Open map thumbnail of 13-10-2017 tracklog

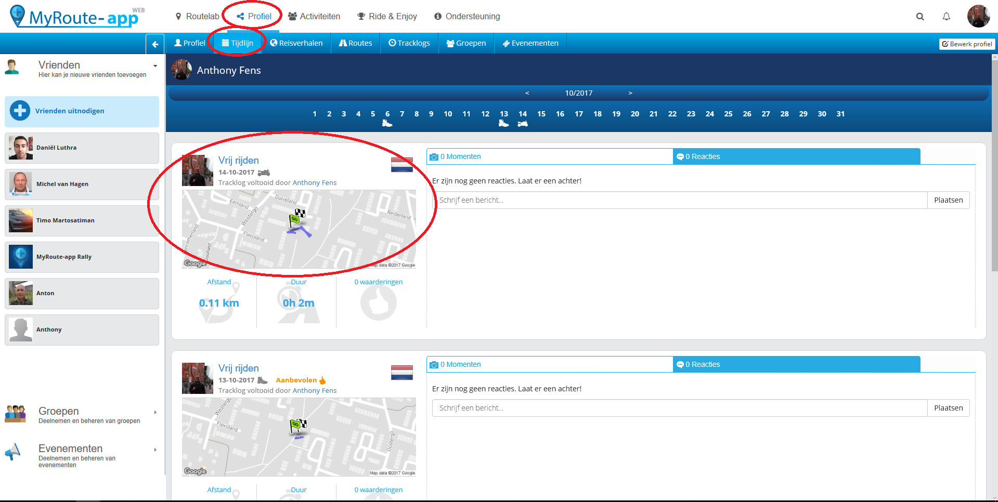click(299, 437)
